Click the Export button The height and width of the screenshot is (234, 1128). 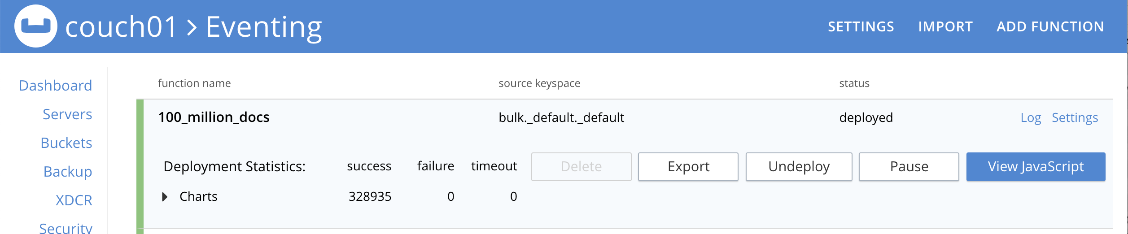pyautogui.click(x=688, y=167)
